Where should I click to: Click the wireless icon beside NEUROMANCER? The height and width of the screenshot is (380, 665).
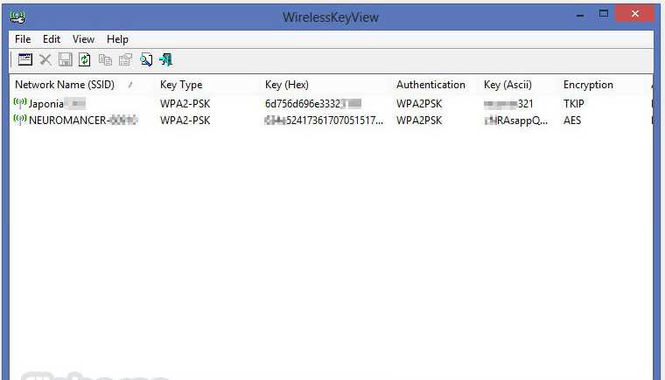(x=20, y=120)
